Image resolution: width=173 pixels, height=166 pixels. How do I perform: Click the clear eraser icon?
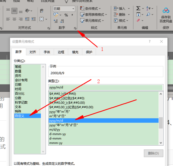138,20
